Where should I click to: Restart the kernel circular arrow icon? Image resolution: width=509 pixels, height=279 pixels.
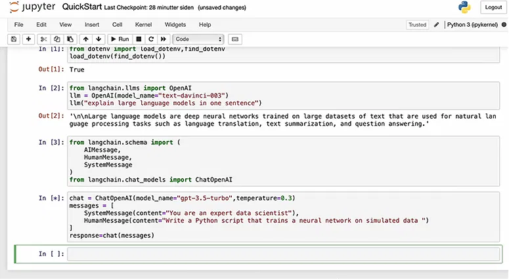point(151,39)
